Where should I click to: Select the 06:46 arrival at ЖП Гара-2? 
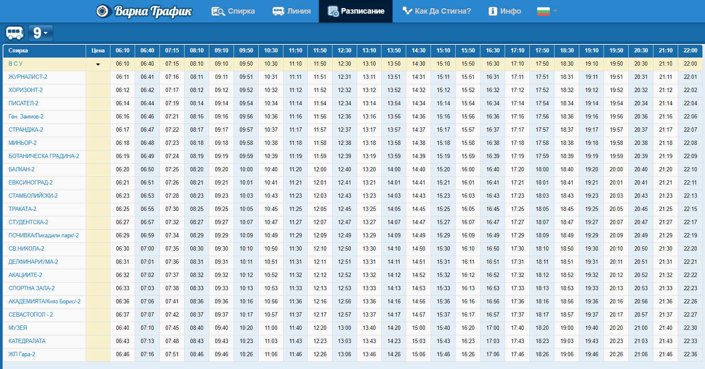[123, 354]
